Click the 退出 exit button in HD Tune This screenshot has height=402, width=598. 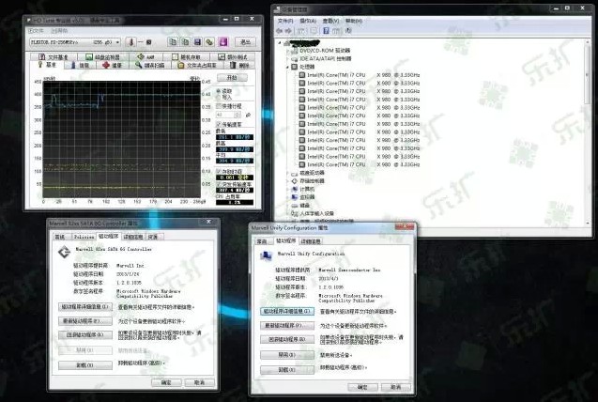coord(245,42)
